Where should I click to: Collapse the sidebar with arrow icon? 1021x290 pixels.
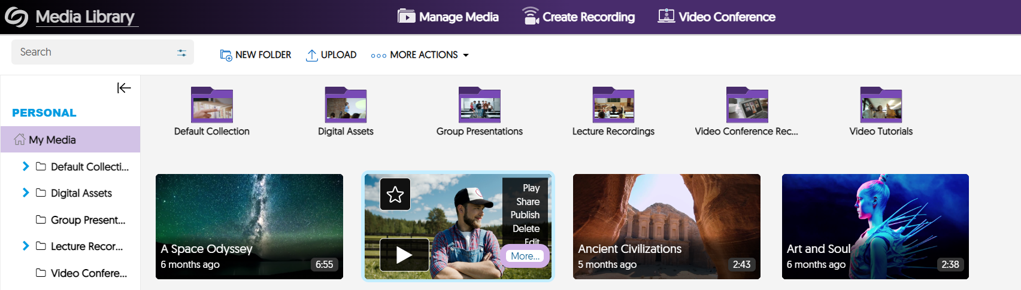124,88
